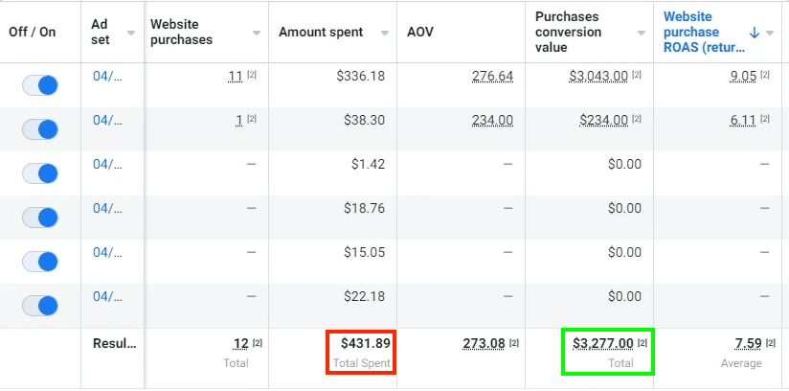The width and height of the screenshot is (789, 391).
Task: Turn off the ad set that spent $336.18
Action: tap(39, 84)
